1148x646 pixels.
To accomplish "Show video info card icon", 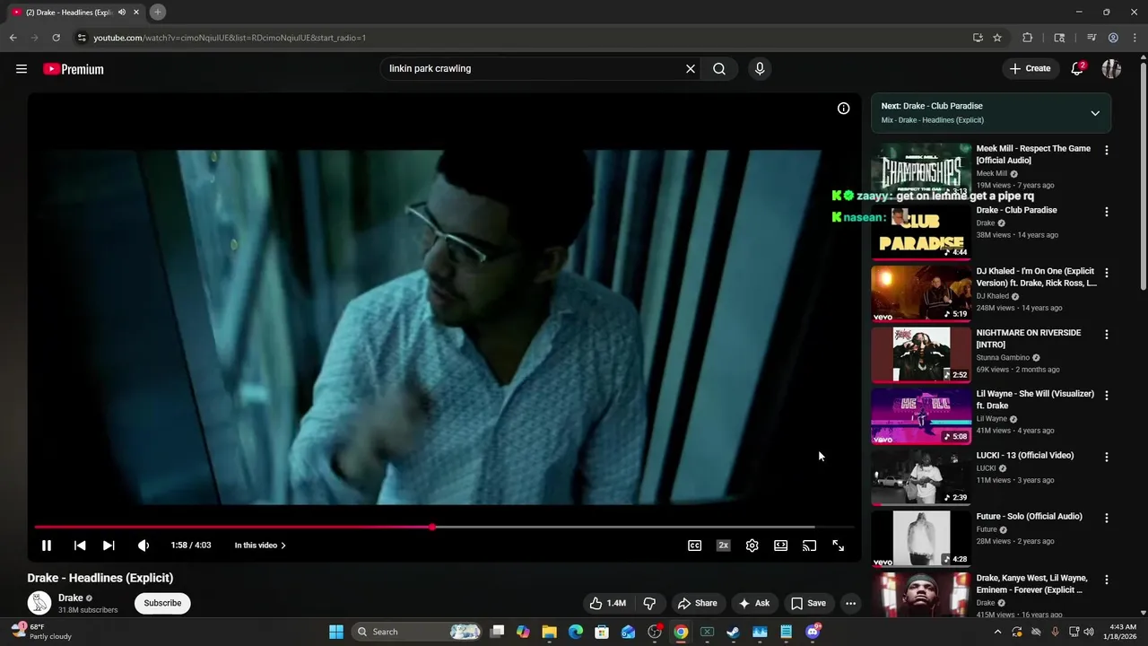I will [843, 109].
